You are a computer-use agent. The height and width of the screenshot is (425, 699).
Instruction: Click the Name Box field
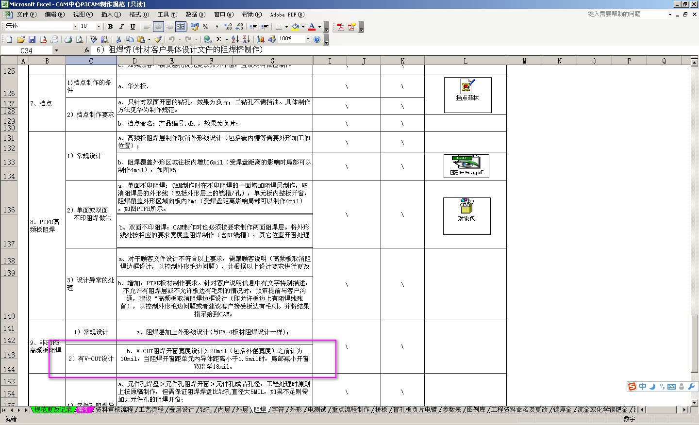coord(27,50)
